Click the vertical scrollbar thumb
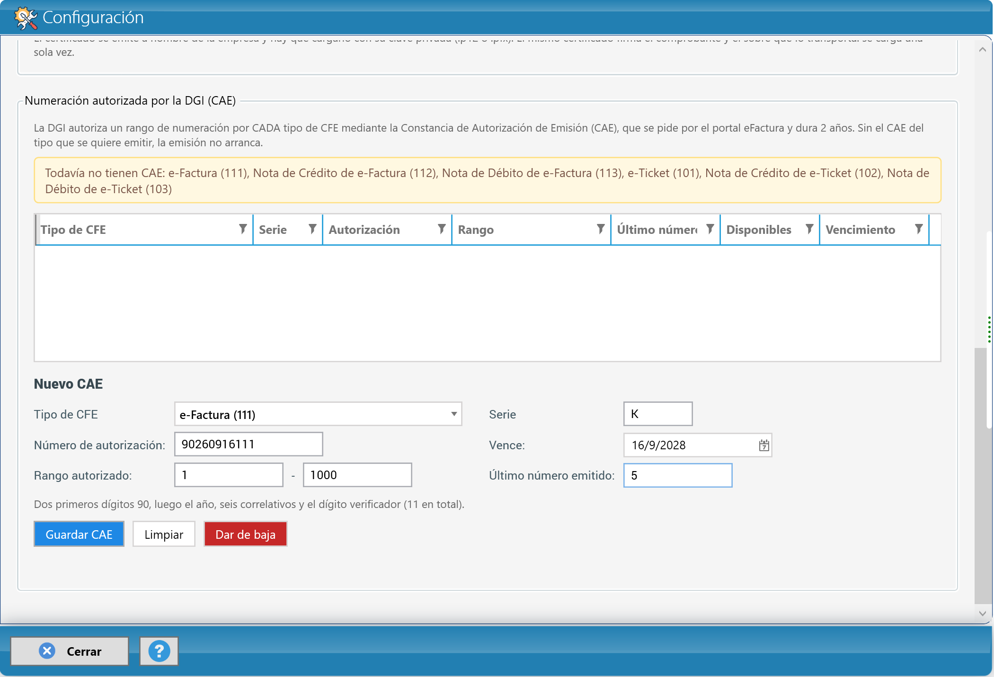 [x=981, y=476]
